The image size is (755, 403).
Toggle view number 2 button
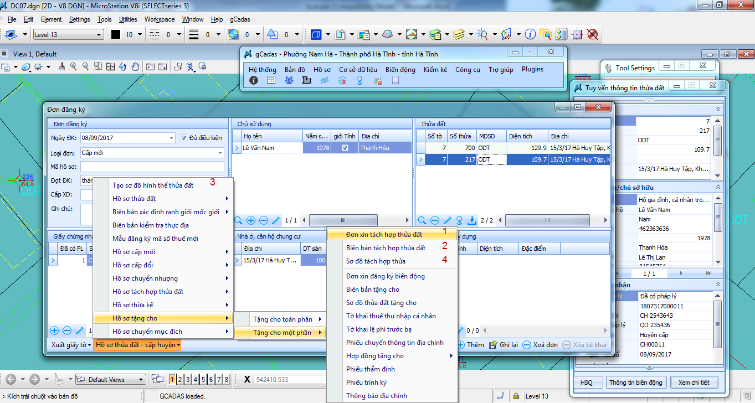click(181, 379)
